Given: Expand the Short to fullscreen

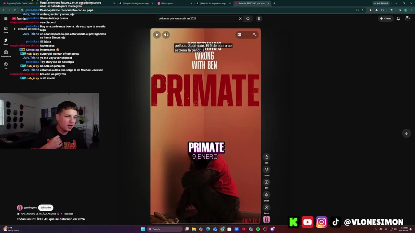Looking at the screenshot, I should coord(255,35).
